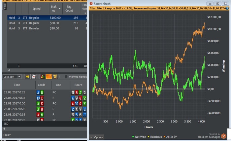Minimize the Results Graph window

tap(210, 4)
